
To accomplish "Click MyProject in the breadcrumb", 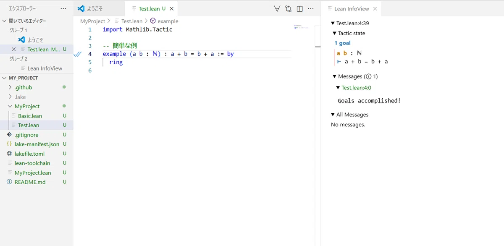I will pos(92,21).
